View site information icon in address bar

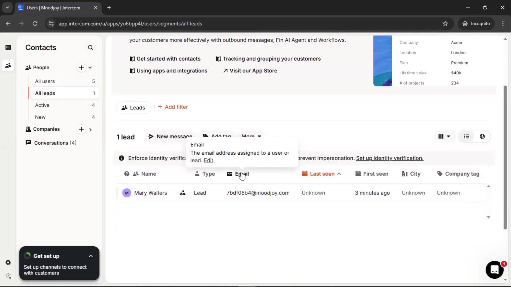coord(51,24)
